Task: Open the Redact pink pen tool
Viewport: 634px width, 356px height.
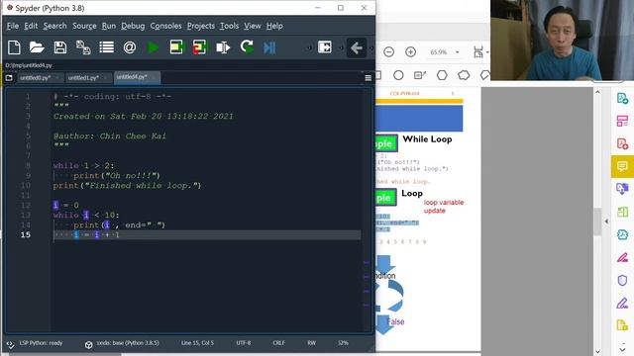Action: pyautogui.click(x=622, y=257)
